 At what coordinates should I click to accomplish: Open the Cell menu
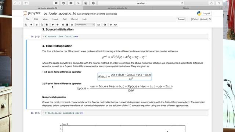[65, 19]
